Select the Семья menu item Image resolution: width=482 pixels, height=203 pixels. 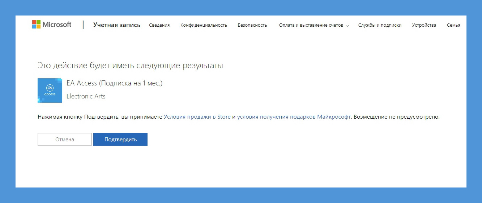[x=453, y=25]
